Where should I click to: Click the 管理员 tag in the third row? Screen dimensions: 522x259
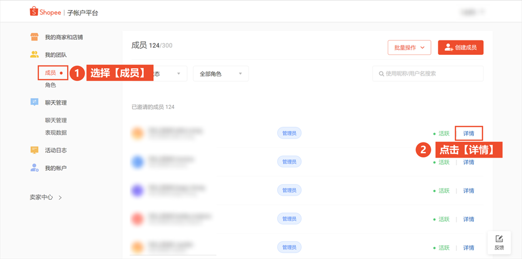tap(289, 191)
